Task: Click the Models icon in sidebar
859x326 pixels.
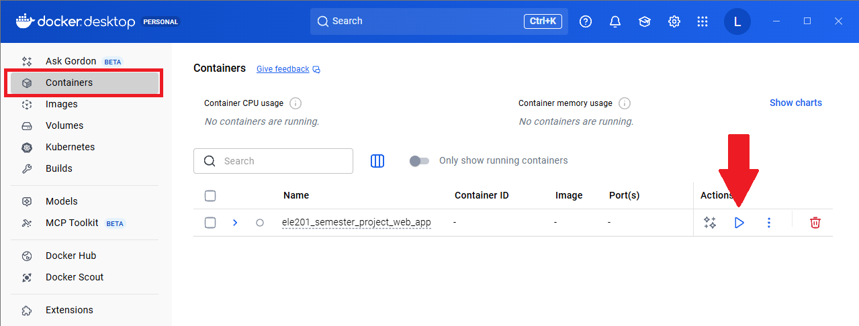Action: click(27, 201)
